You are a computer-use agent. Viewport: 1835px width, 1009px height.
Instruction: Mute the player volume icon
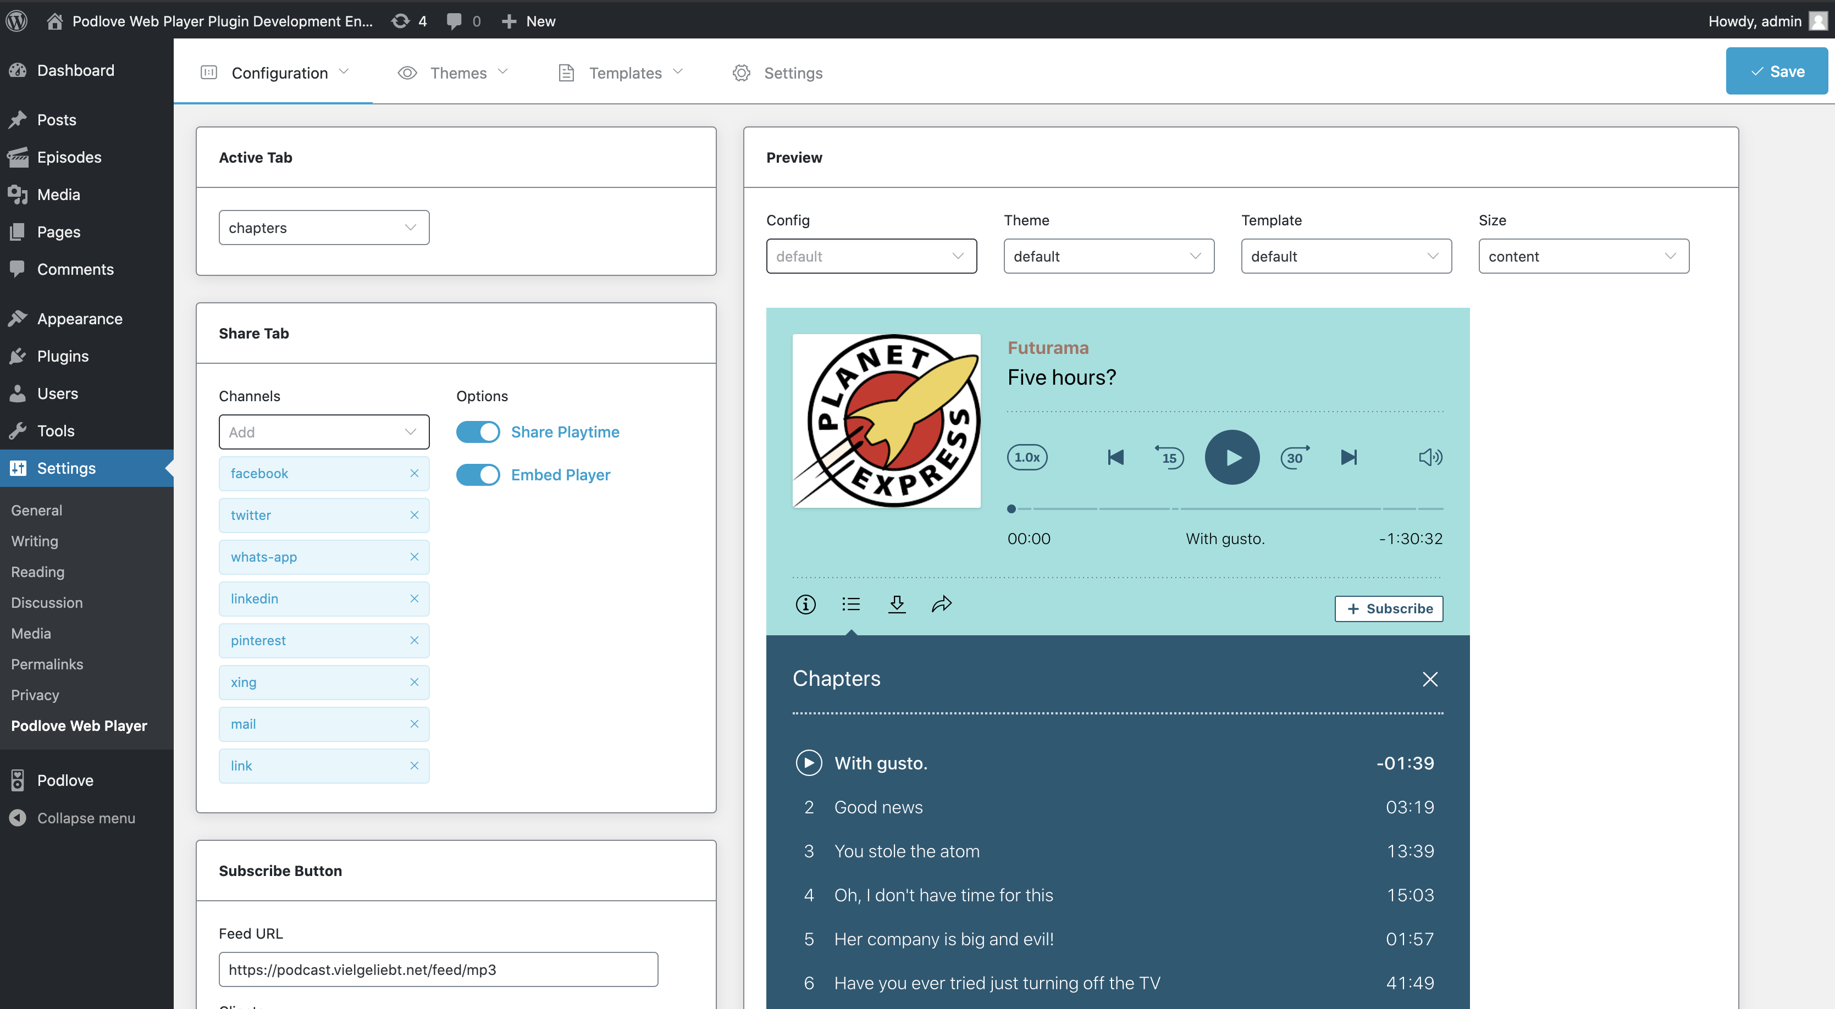(x=1430, y=457)
